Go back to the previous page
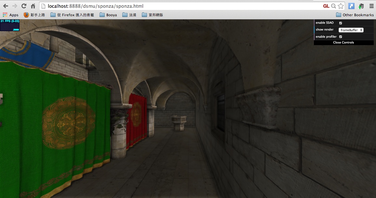 coord(6,6)
